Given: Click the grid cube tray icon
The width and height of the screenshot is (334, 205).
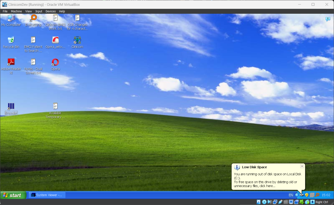Looking at the screenshot, I should [x=312, y=195].
